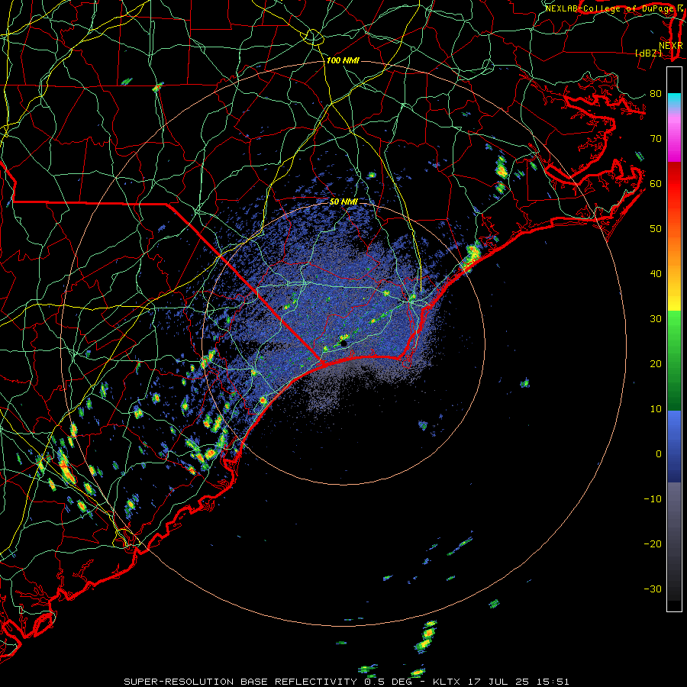Click the 100 NMI range ring label

point(343,60)
